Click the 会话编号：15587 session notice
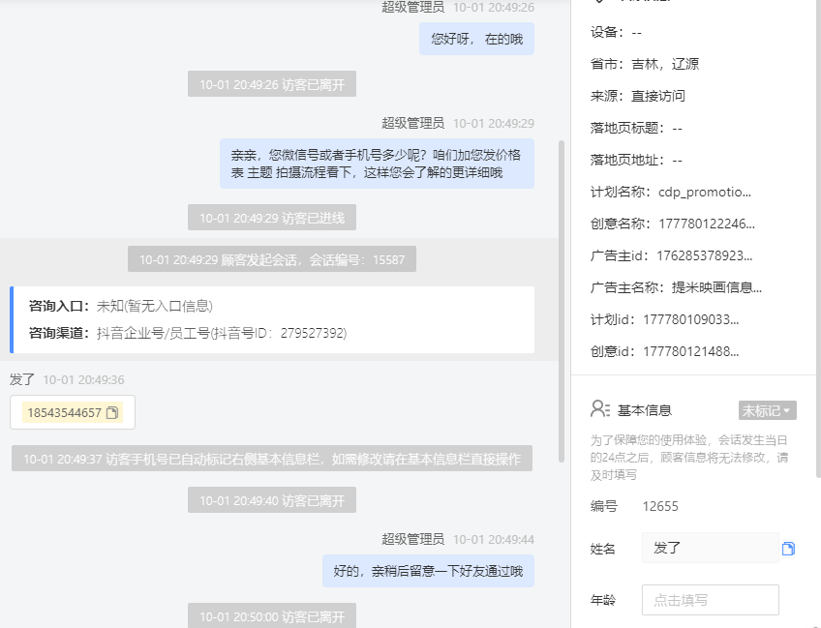 tap(272, 259)
